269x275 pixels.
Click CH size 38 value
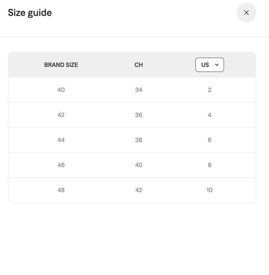139,140
